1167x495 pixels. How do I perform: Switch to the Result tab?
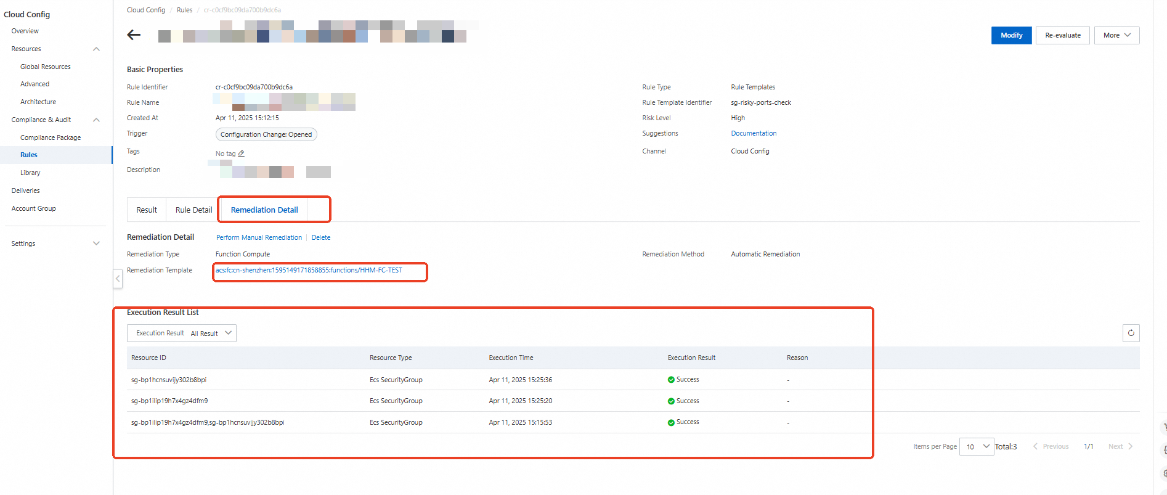click(x=147, y=210)
